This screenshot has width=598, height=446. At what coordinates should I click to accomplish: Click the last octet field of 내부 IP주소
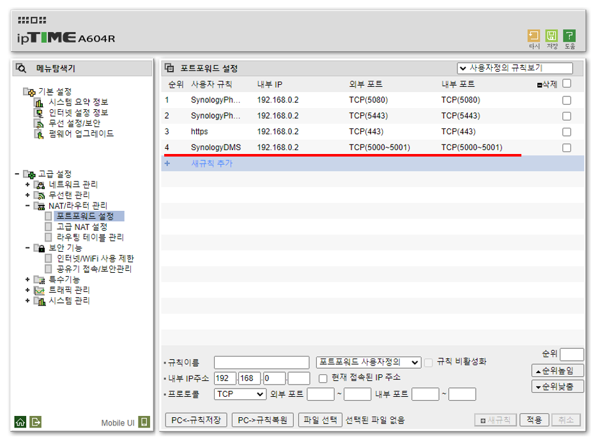298,378
